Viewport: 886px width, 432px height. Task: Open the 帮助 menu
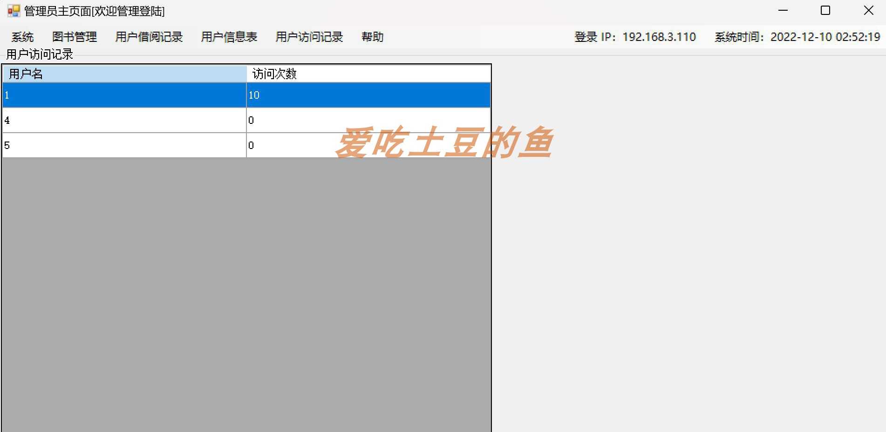[x=372, y=37]
